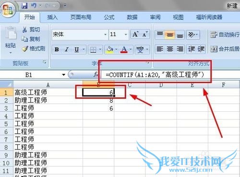
Task: Select row 5 header
Action: click(x=6, y=124)
